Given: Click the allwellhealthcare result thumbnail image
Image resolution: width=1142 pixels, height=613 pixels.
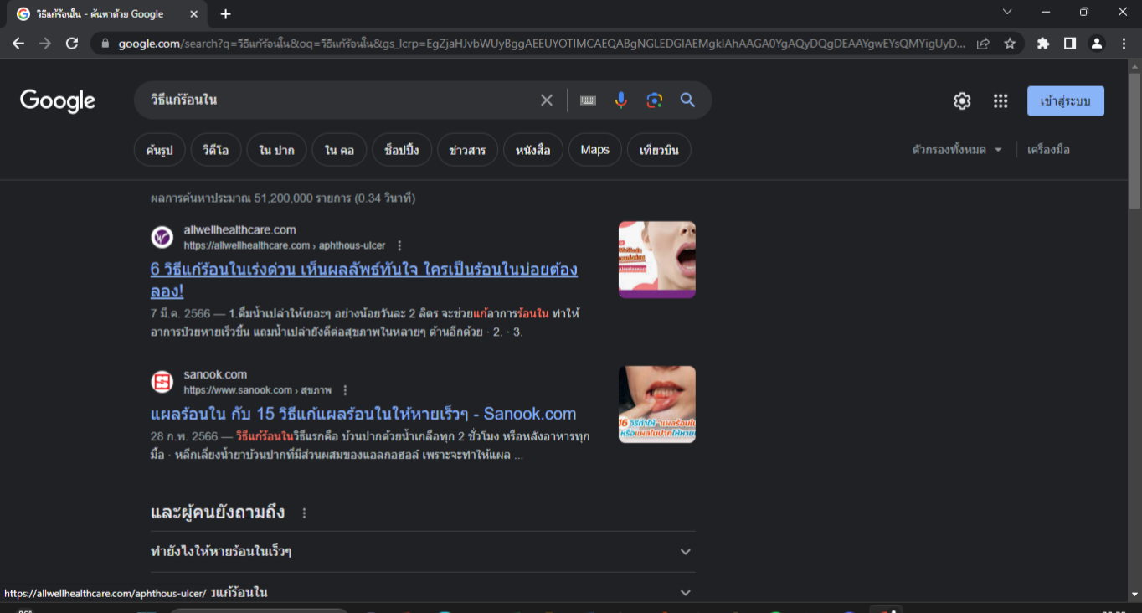Looking at the screenshot, I should 656,260.
